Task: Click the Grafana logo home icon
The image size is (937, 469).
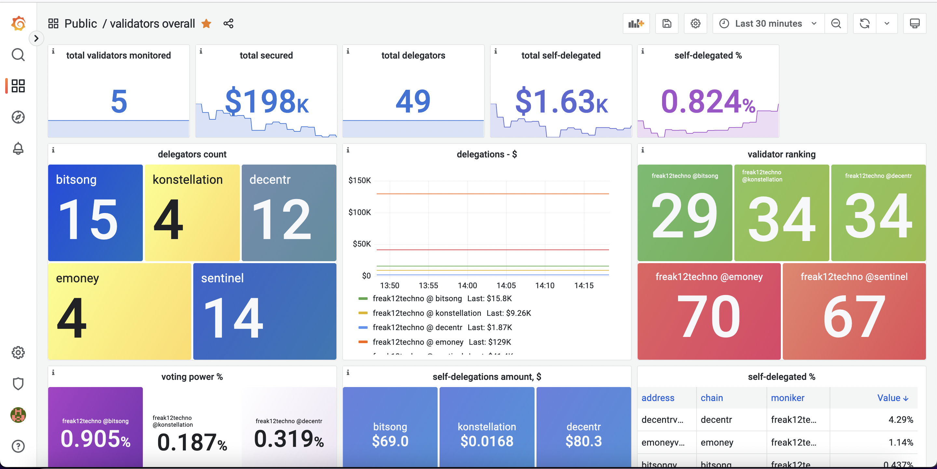Action: tap(18, 24)
